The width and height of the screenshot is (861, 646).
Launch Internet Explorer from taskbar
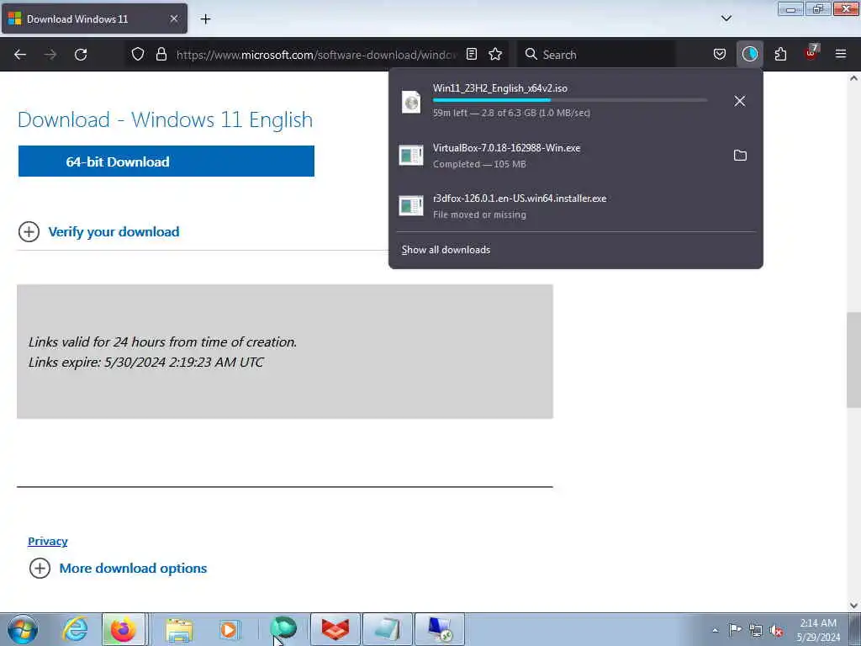point(75,629)
